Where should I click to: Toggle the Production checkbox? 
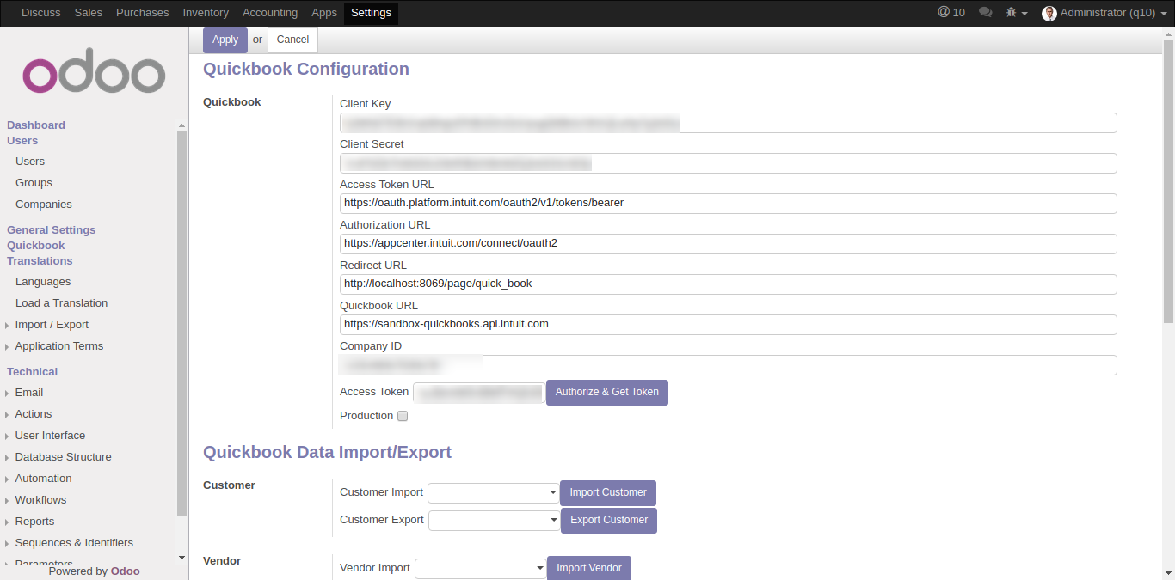[x=403, y=416]
